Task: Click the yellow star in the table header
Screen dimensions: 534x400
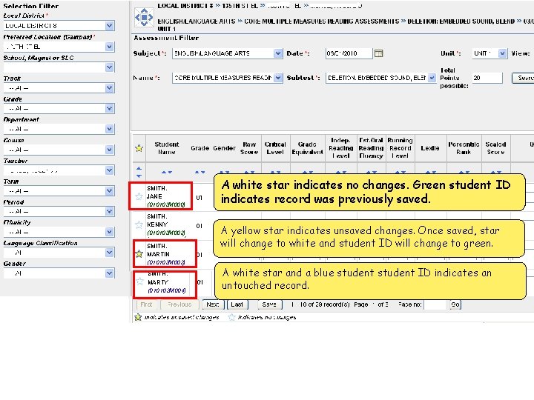Action: point(139,148)
